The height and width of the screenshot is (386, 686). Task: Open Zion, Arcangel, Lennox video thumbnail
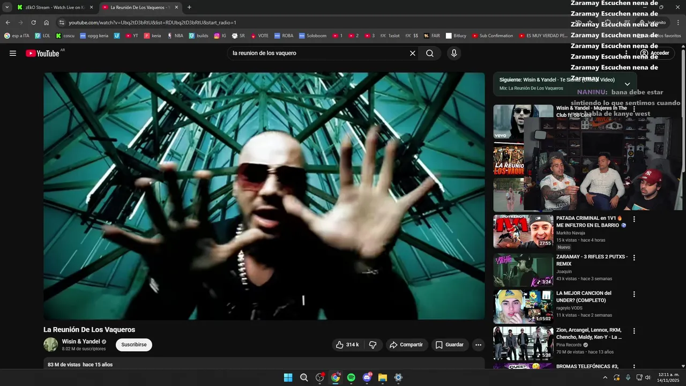coord(523,343)
